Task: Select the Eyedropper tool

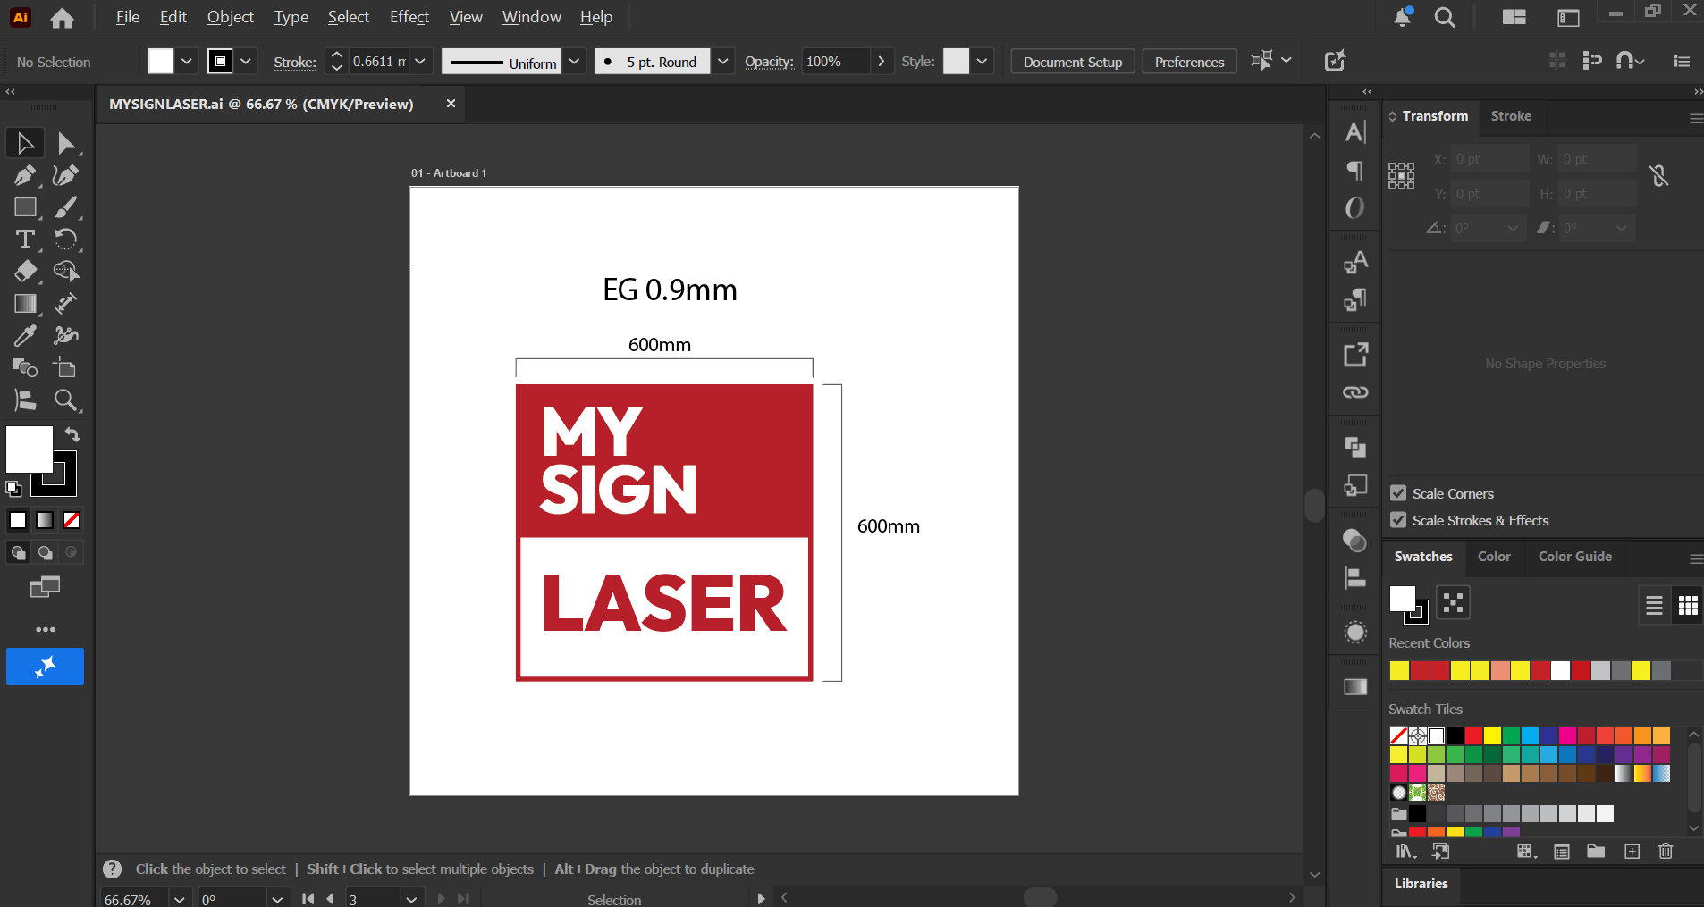Action: [25, 336]
